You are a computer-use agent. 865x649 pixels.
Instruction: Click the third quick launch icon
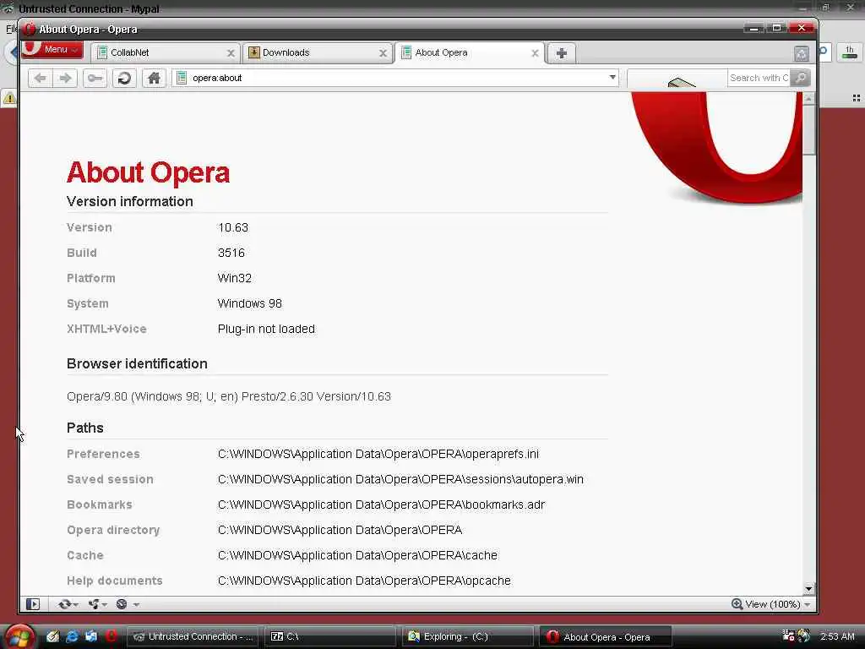pos(91,636)
